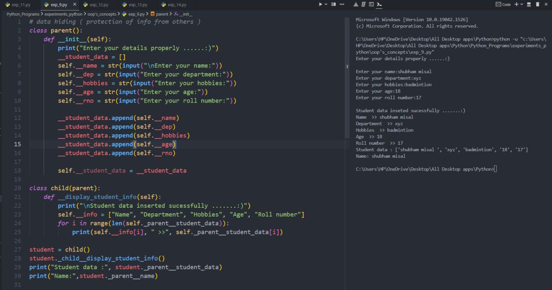Click line number 27 in gutter
Screen dimensions: 552x290
18,250
